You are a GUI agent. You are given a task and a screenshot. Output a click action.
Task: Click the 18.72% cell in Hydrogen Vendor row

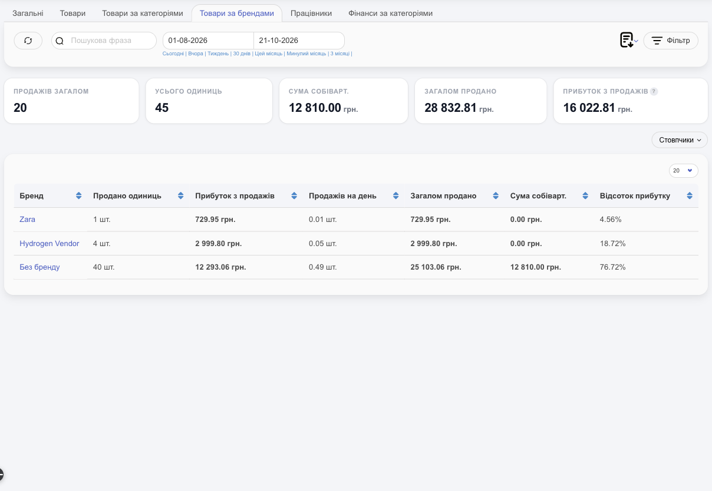tap(612, 244)
